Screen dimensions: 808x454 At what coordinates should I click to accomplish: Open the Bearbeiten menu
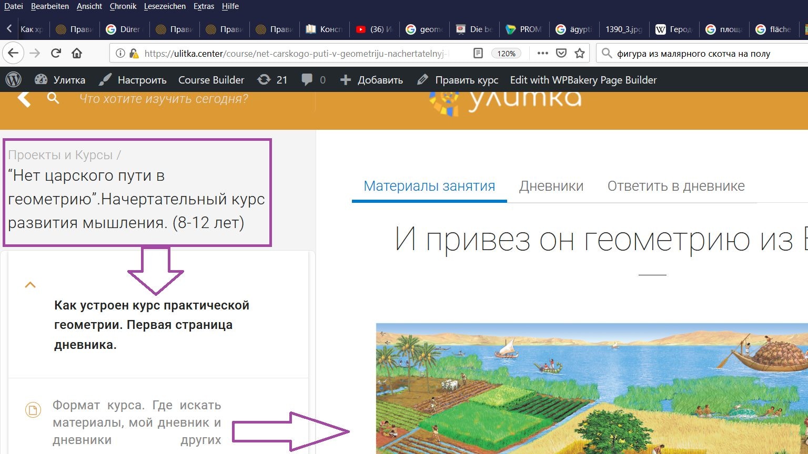pyautogui.click(x=50, y=6)
